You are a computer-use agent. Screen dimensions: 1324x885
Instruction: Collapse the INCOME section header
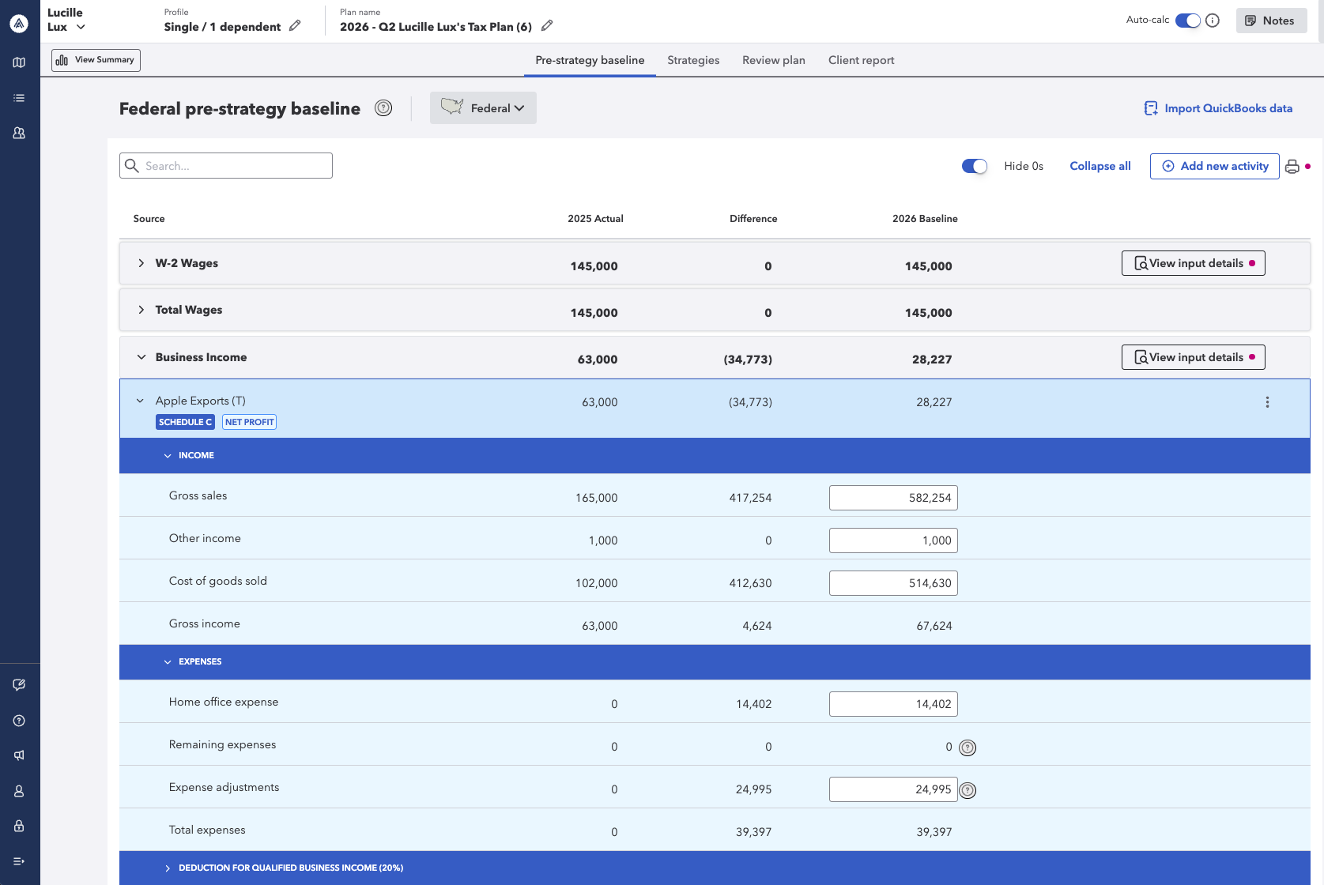point(168,456)
